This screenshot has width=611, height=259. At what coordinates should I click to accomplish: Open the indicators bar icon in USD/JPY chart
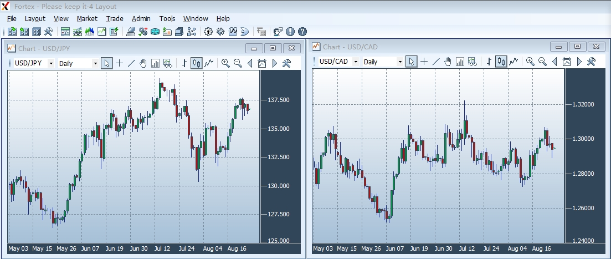(155, 63)
